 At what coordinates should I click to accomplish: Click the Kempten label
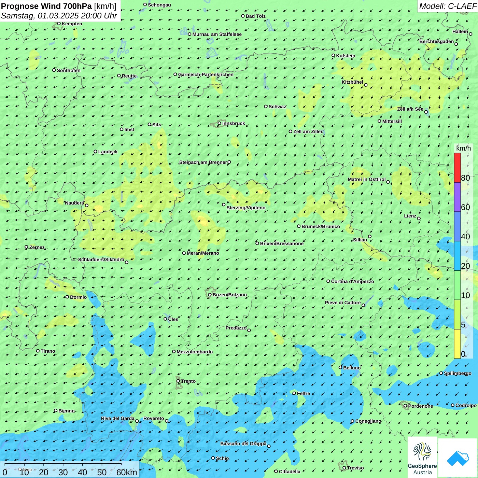tap(72, 24)
